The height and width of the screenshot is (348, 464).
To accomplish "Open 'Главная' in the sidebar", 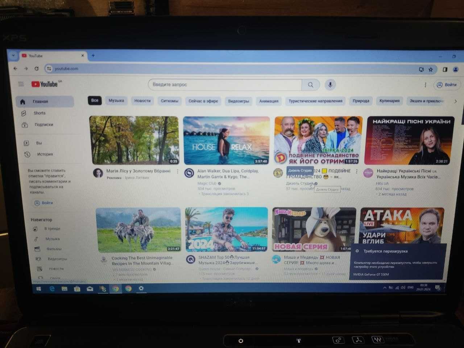I will tap(45, 101).
